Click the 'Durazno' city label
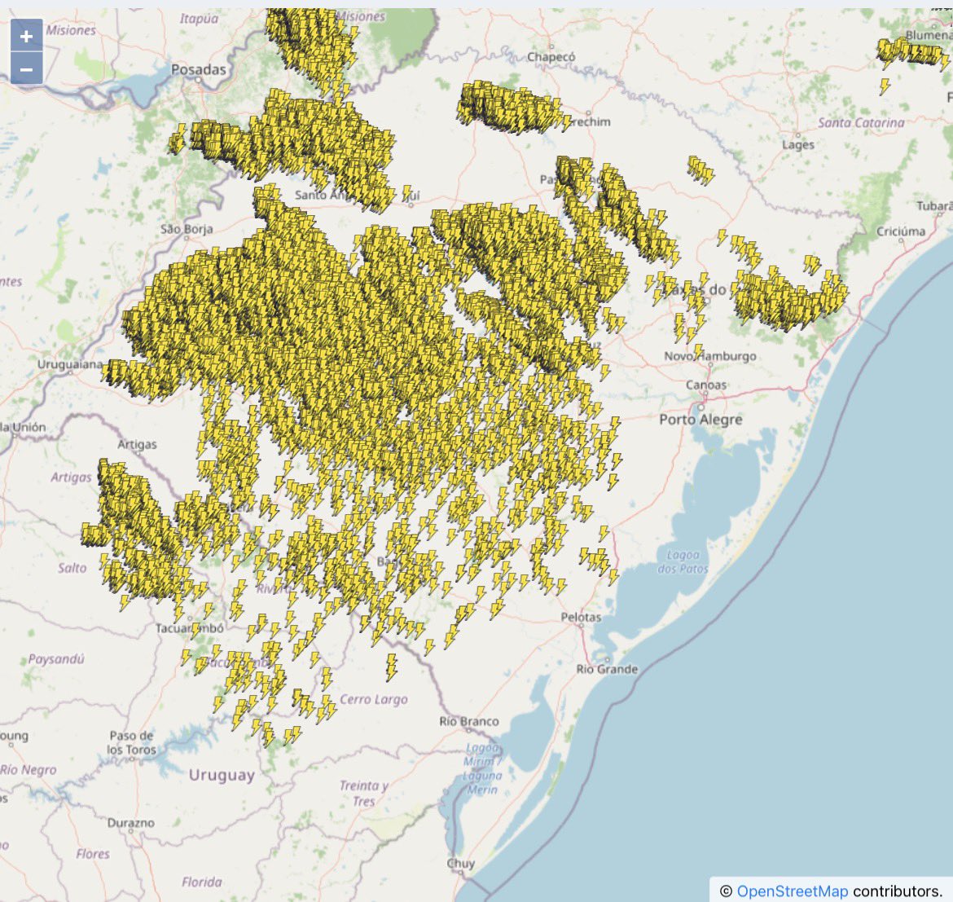Image resolution: width=953 pixels, height=902 pixels. (x=130, y=823)
